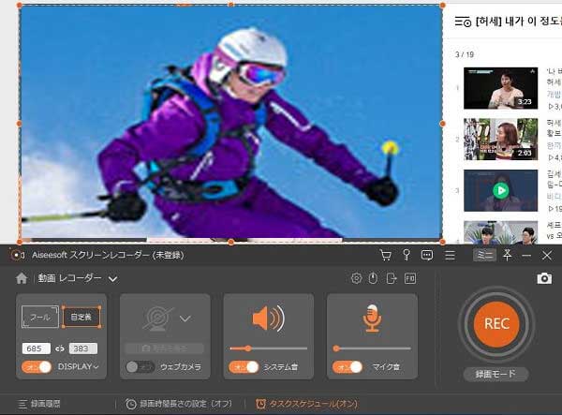Click the recording history list icon
This screenshot has width=562, height=415.
pos(22,405)
